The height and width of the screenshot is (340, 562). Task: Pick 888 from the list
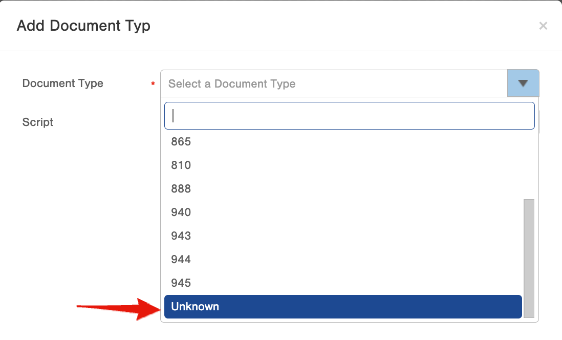point(181,189)
